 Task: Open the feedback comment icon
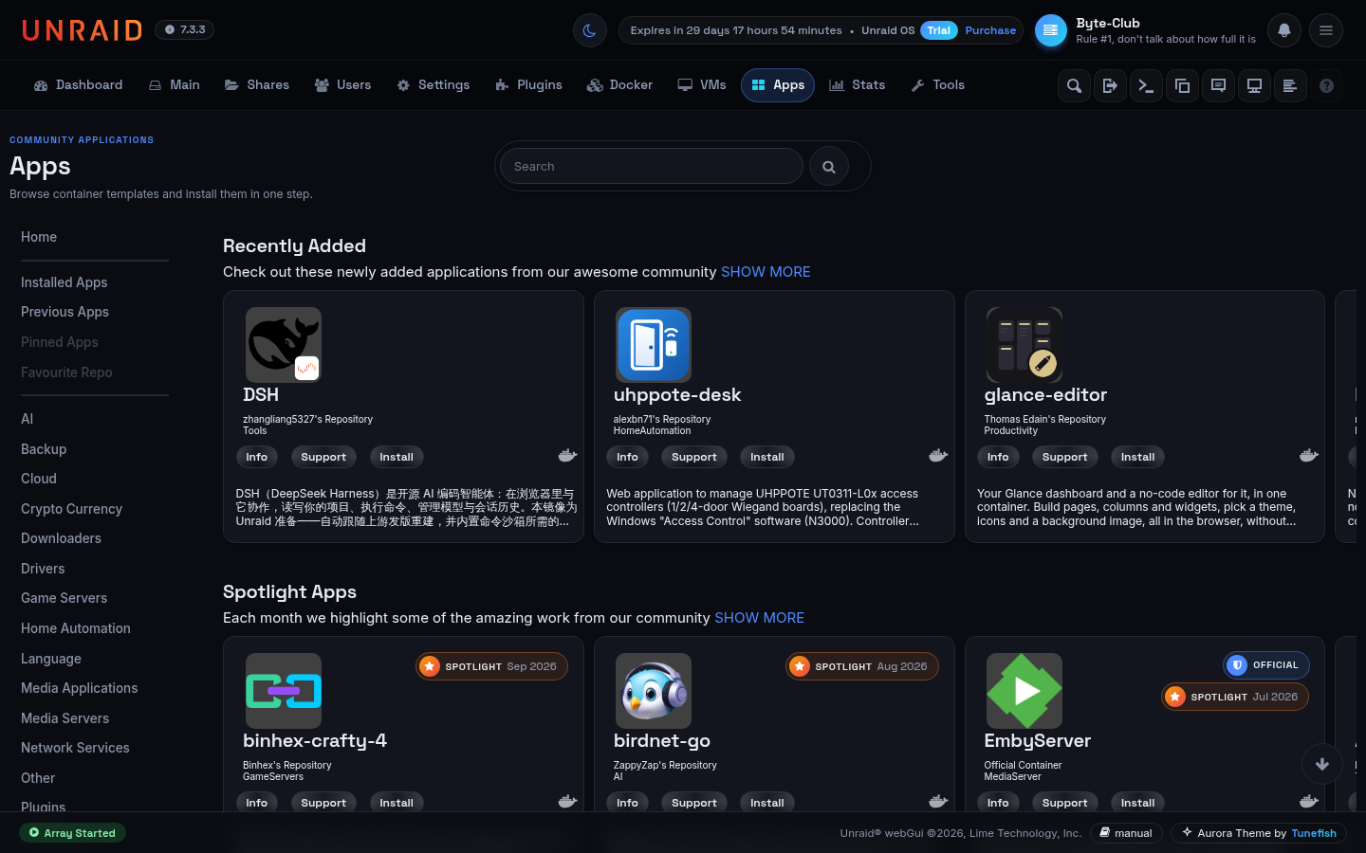(1218, 85)
